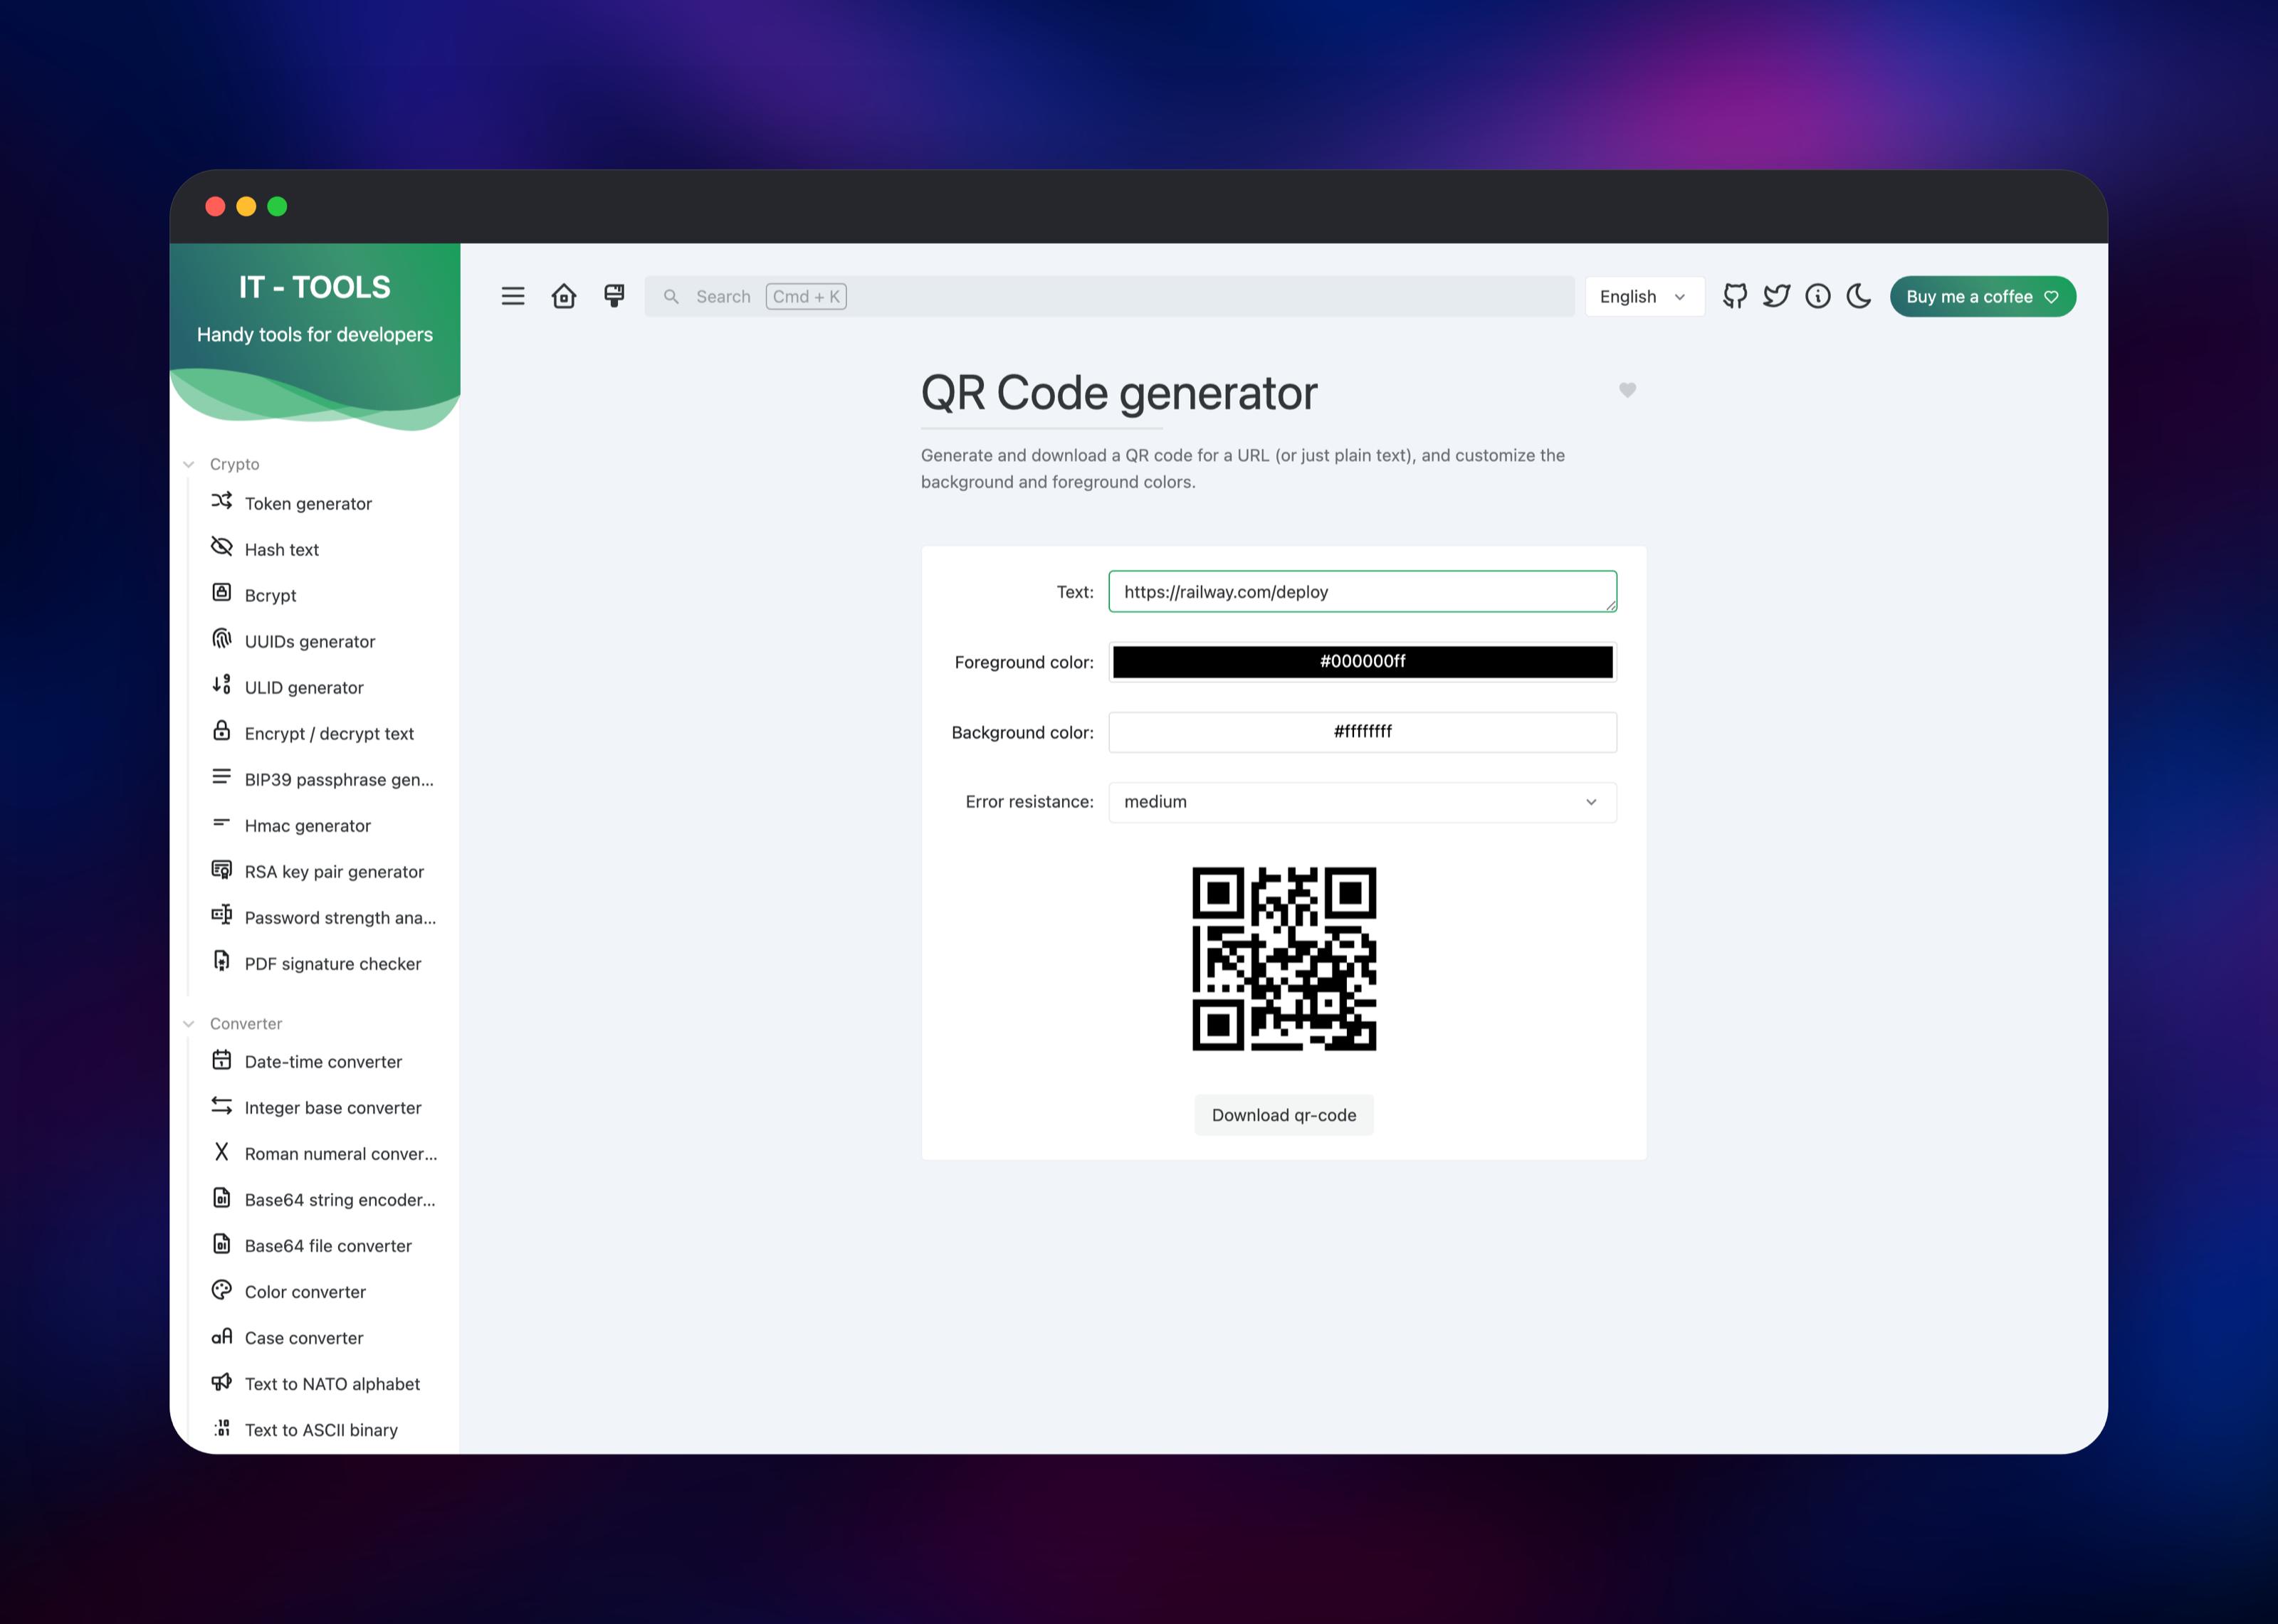Viewport: 2278px width, 1624px height.
Task: Click the green macOS fullscreen button
Action: [277, 206]
